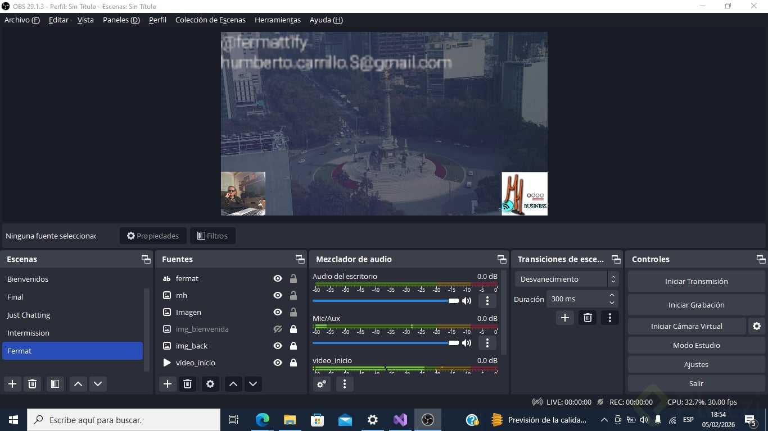
Task: Add a new source in the Fuentes panel
Action: (x=168, y=384)
